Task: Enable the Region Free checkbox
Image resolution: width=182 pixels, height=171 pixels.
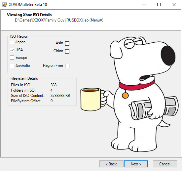Action: click(67, 66)
